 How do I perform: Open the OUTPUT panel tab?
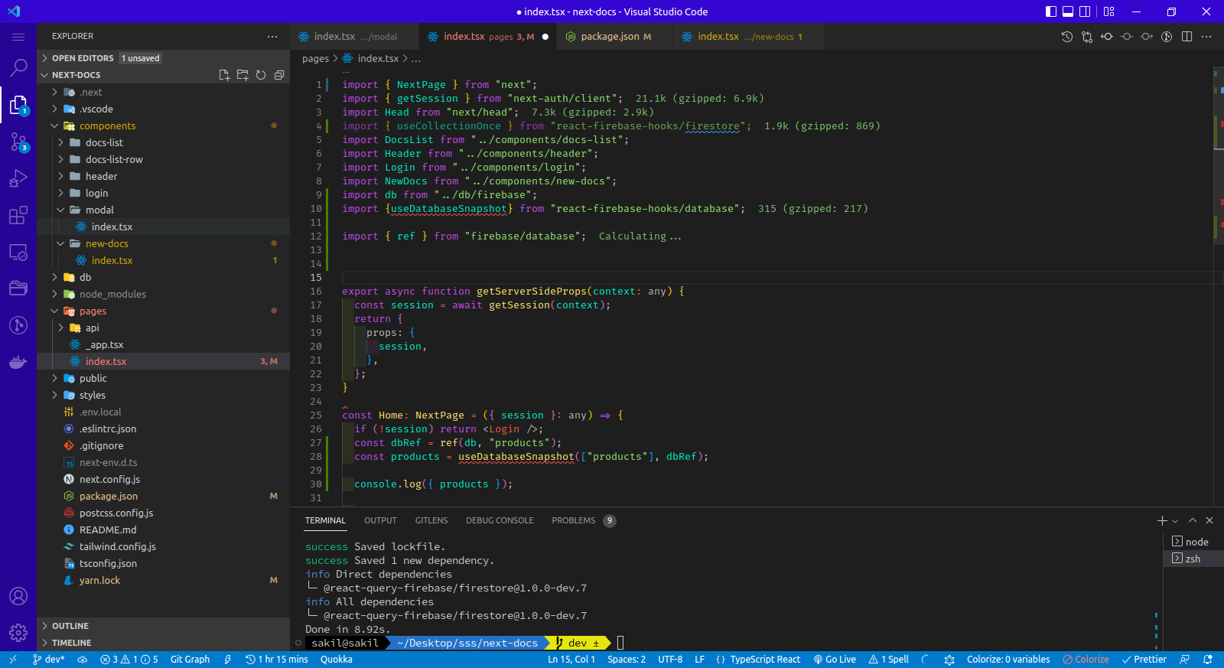380,520
